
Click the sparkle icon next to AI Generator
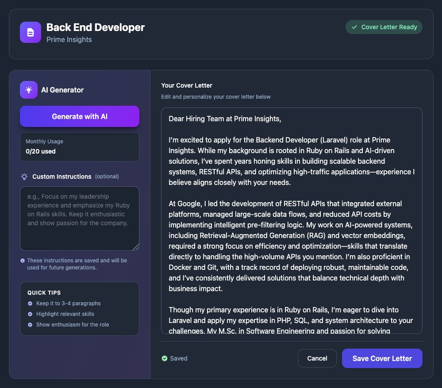28,90
